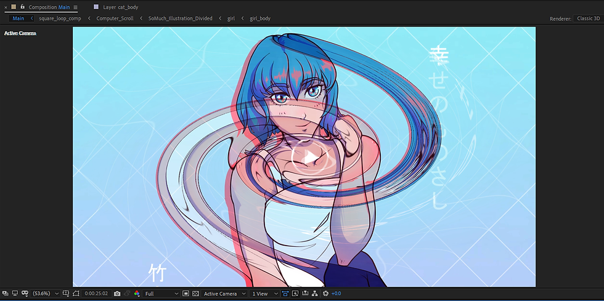This screenshot has width=604, height=301.
Task: Click the Primary Viewer monitor icon
Action: click(x=15, y=293)
